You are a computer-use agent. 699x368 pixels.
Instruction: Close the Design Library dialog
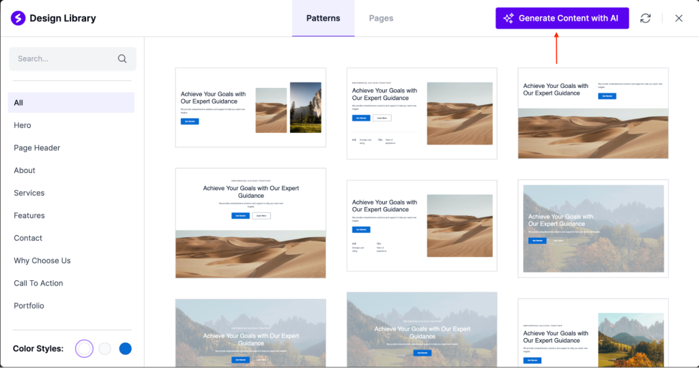[679, 18]
